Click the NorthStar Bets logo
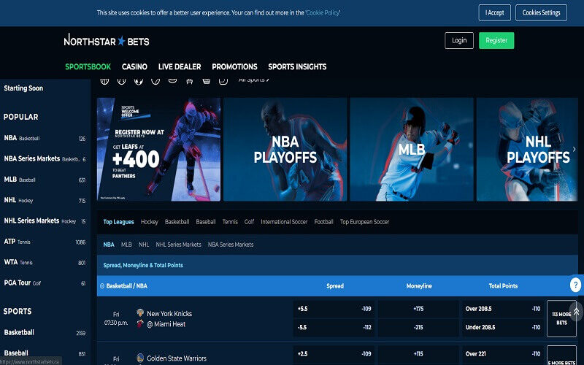 coord(107,40)
